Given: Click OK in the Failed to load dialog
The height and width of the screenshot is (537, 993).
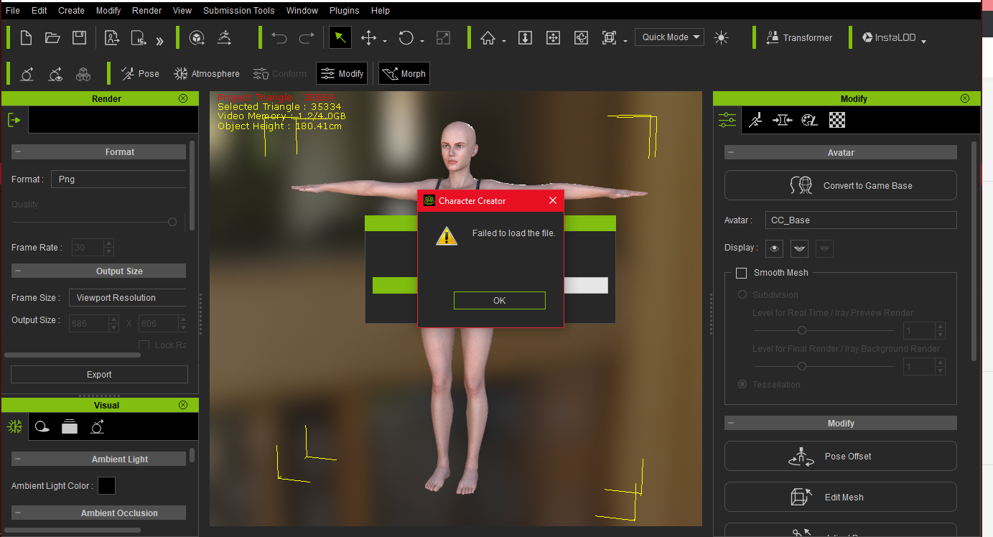Looking at the screenshot, I should pyautogui.click(x=500, y=301).
